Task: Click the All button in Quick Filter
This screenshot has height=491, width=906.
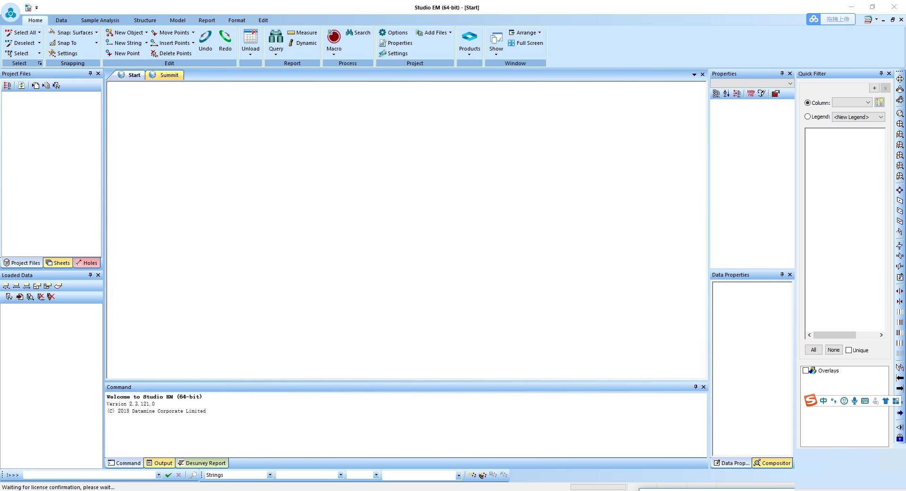Action: pos(814,350)
